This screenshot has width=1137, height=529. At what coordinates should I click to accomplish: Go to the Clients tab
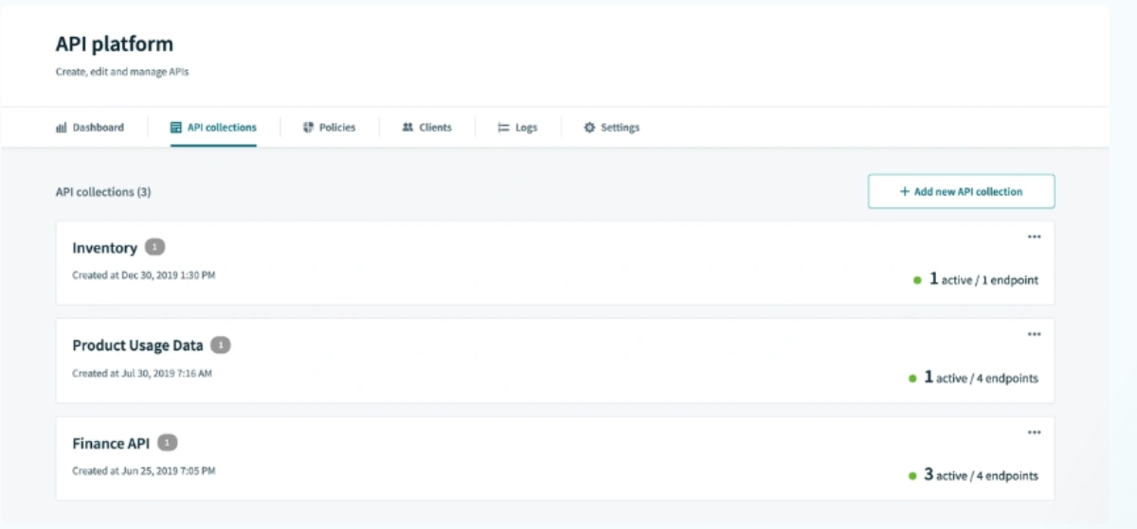426,128
